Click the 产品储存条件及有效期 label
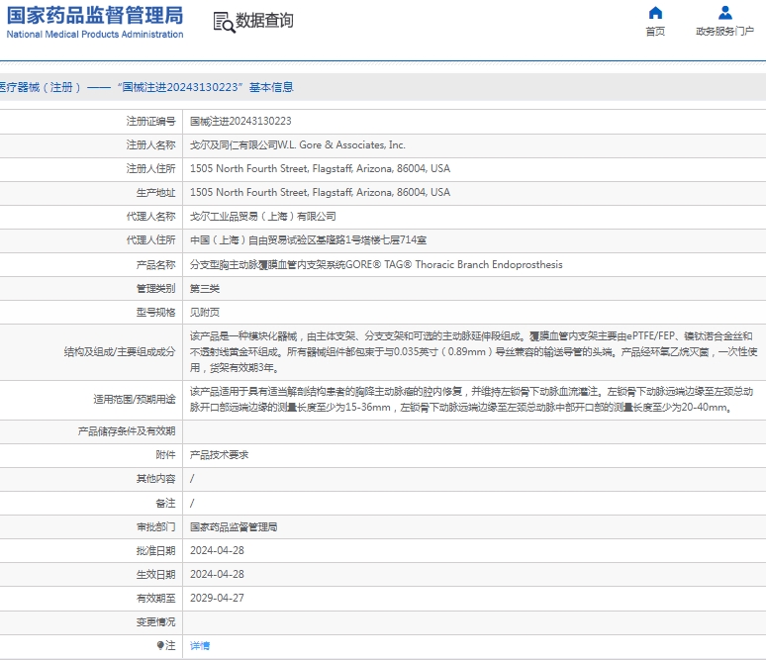The width and height of the screenshot is (766, 660). pos(127,431)
